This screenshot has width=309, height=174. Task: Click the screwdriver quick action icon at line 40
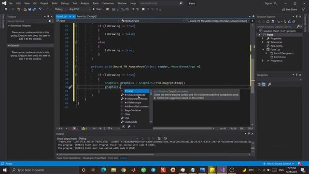(70, 87)
